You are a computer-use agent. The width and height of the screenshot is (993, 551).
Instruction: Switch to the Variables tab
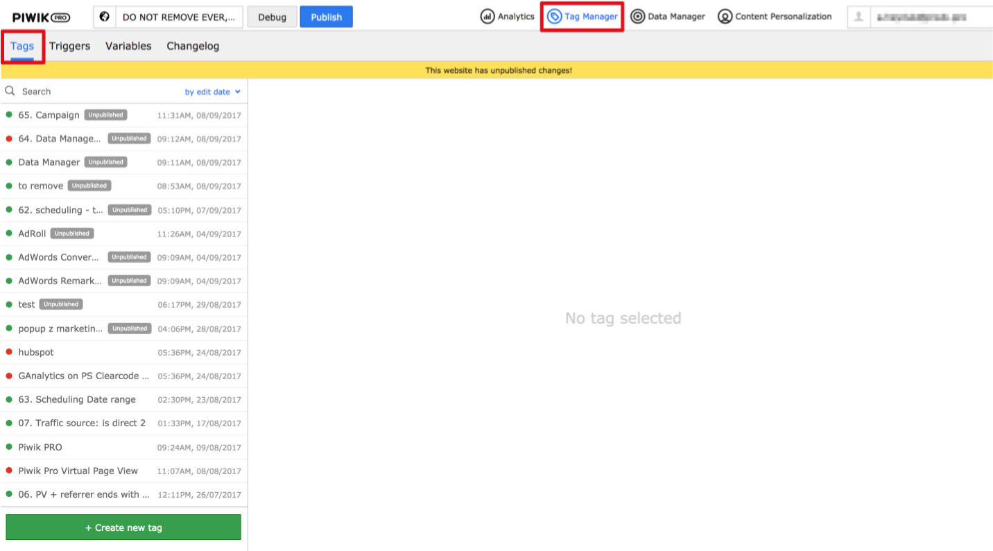[x=128, y=46]
